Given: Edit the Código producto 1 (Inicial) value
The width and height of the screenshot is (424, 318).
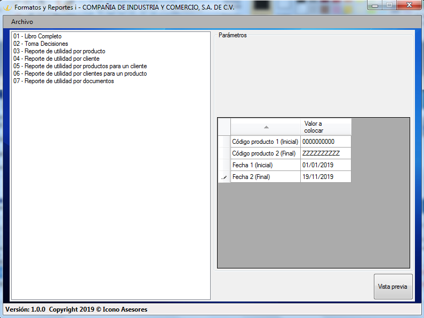Looking at the screenshot, I should click(325, 142).
